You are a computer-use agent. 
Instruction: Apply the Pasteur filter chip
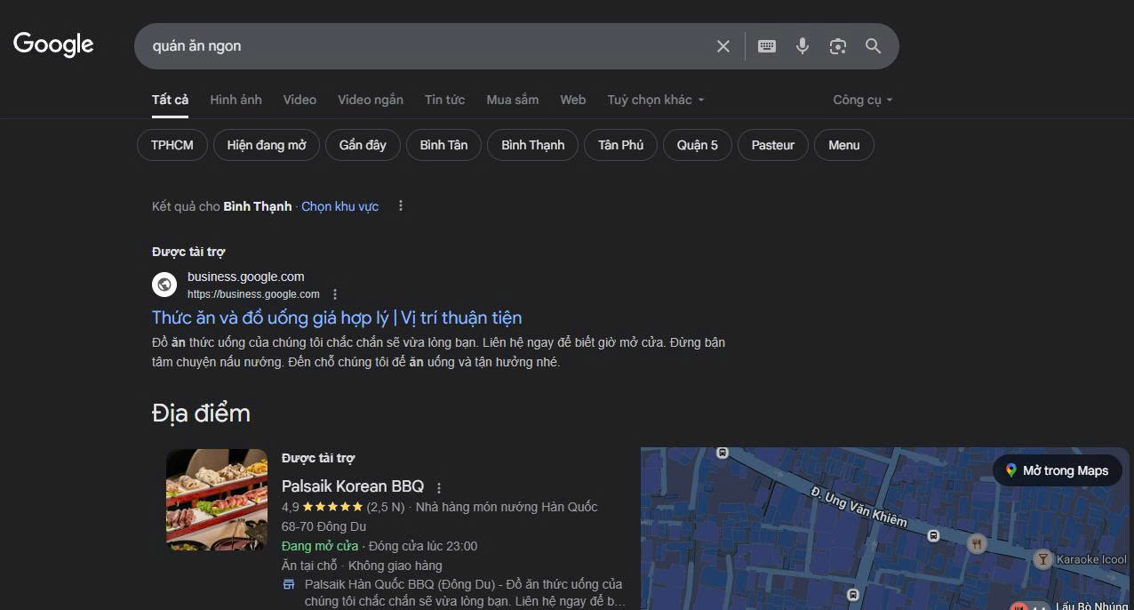[x=773, y=145]
